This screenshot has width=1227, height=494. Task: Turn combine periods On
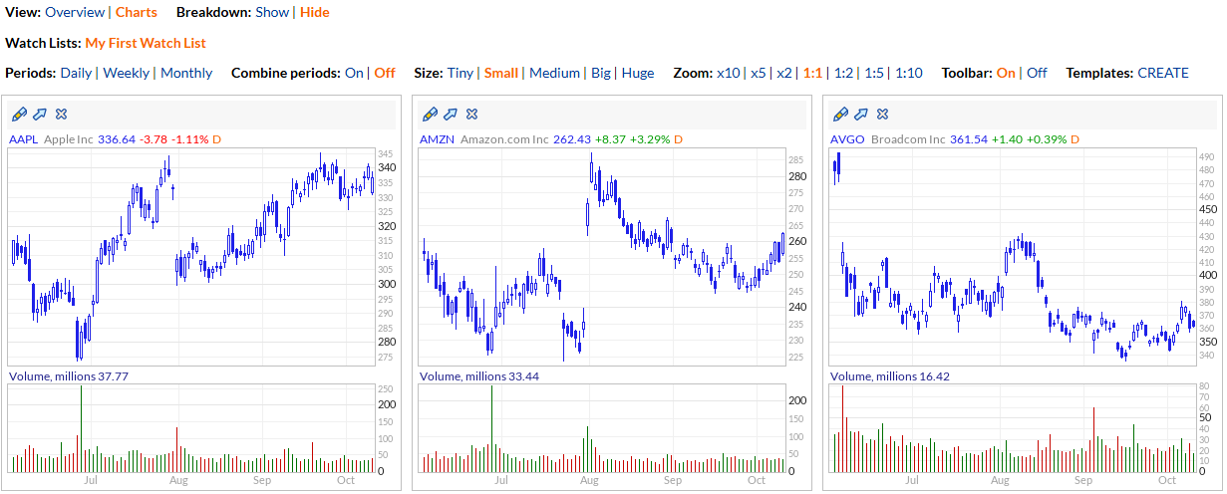point(354,73)
